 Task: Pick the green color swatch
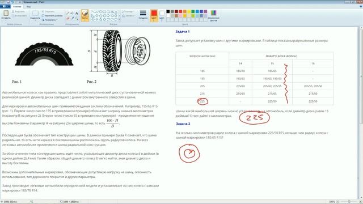coord(193,11)
